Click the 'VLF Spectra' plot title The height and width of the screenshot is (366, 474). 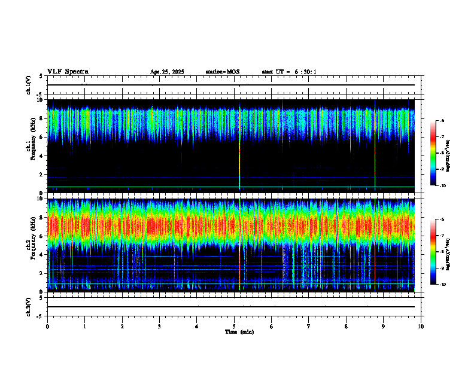pyautogui.click(x=68, y=72)
